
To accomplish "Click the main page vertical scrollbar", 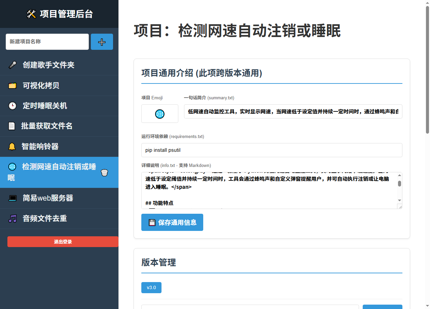I will (x=427, y=70).
